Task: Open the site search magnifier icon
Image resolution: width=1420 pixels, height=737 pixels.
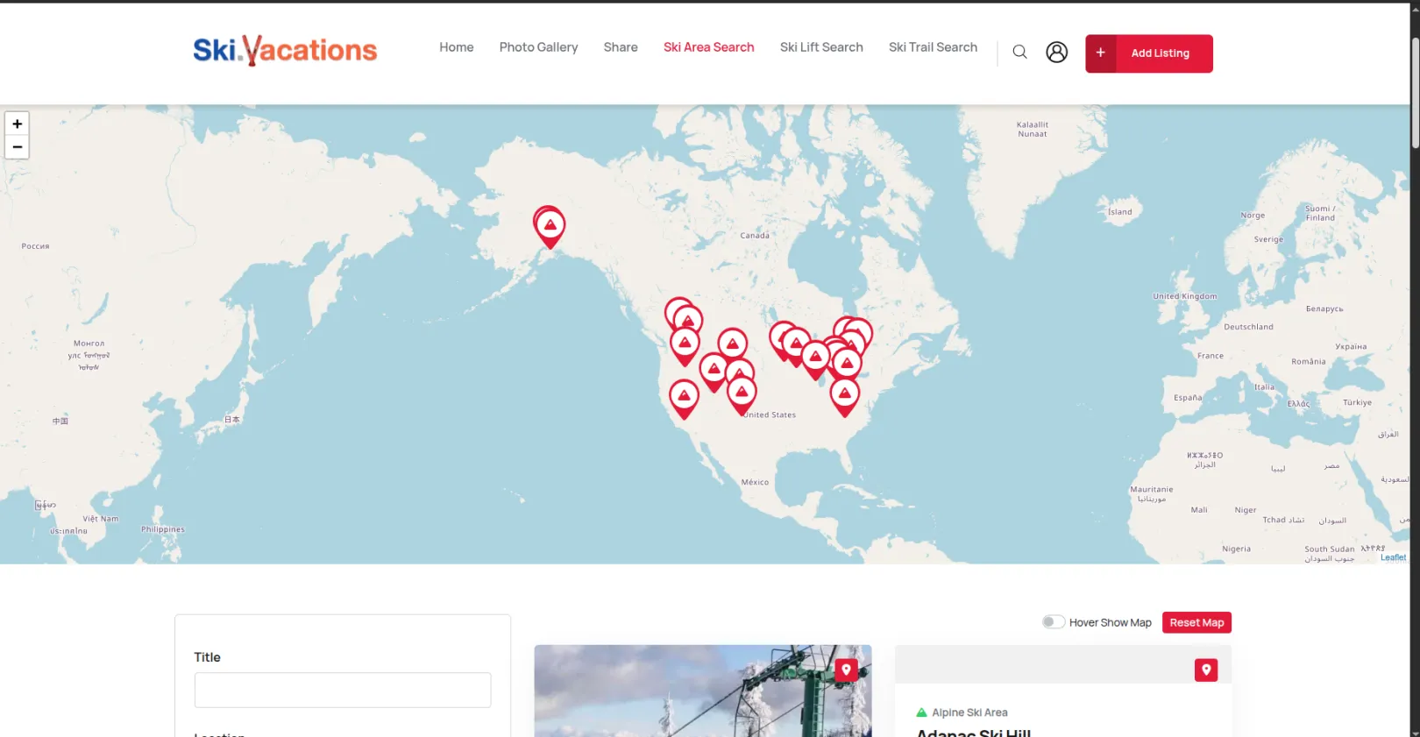Action: point(1019,53)
